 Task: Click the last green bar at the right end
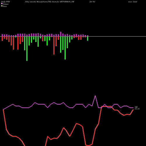coord(88,39)
